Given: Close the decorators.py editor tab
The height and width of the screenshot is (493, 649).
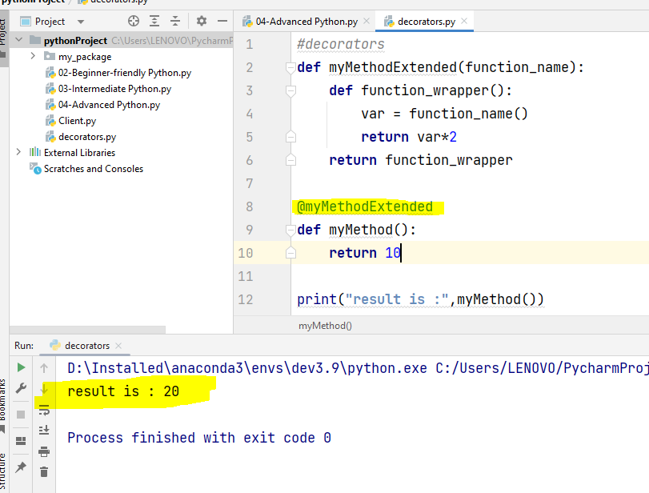Looking at the screenshot, I should [x=464, y=21].
